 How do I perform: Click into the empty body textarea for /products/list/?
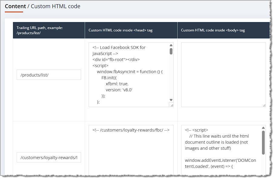(x=224, y=75)
